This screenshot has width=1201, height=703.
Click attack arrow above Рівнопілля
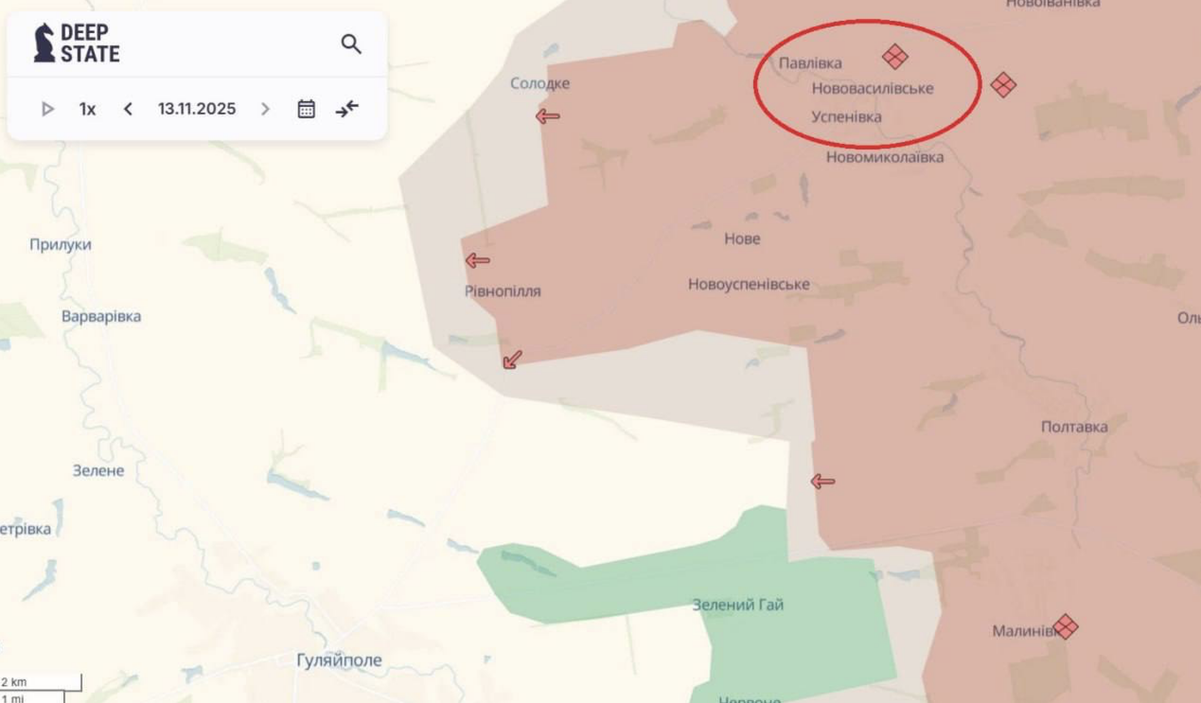pyautogui.click(x=477, y=260)
